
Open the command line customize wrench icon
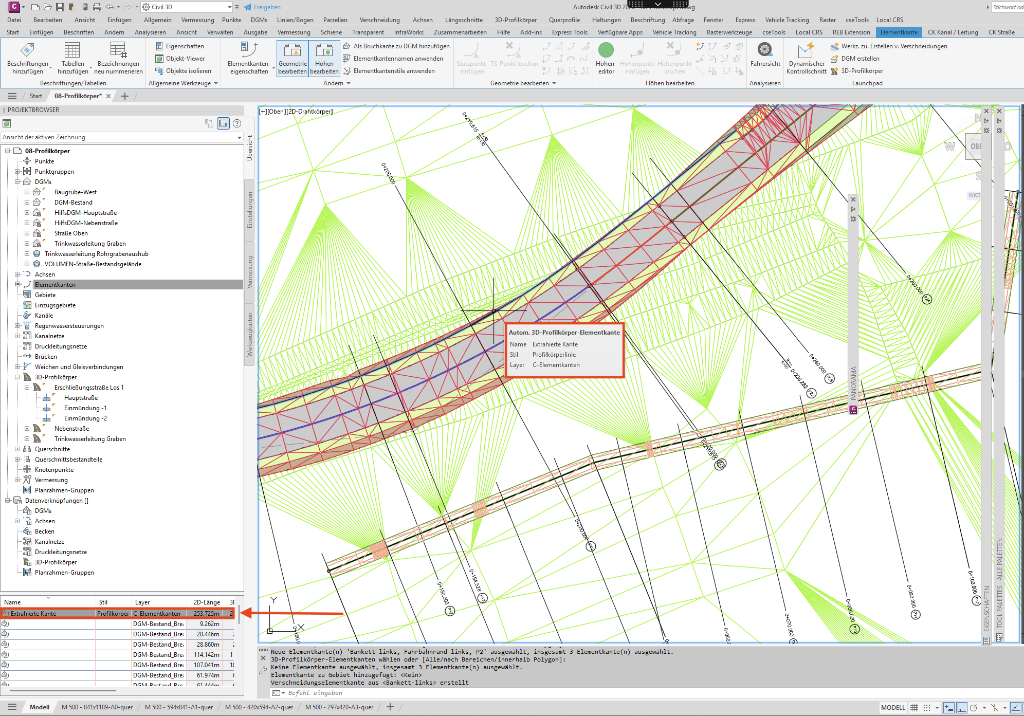(263, 670)
